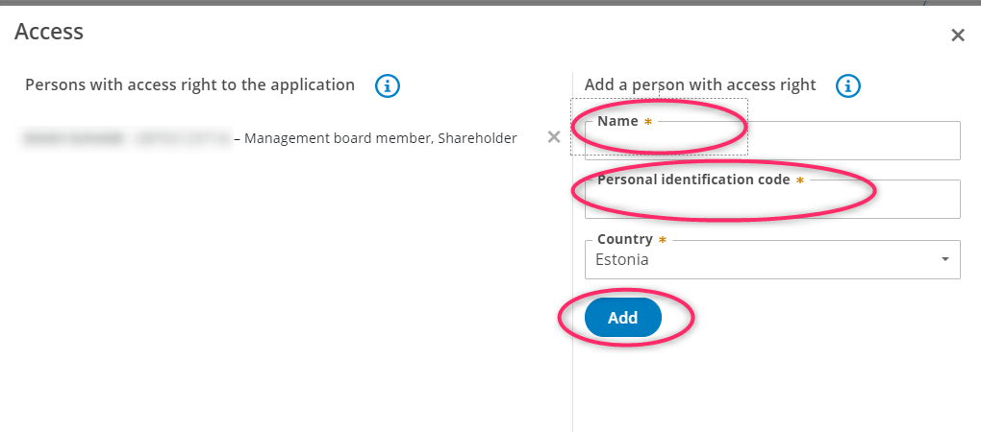Viewport: 981px width, 432px height.
Task: Close the Access dialog
Action: [x=958, y=36]
